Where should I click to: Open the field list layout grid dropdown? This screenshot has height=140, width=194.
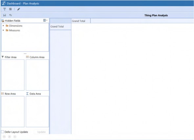click(45, 20)
